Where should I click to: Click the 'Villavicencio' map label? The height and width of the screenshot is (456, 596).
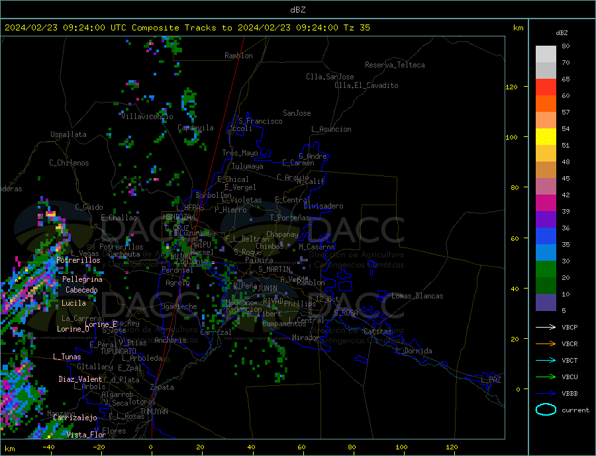click(x=147, y=116)
